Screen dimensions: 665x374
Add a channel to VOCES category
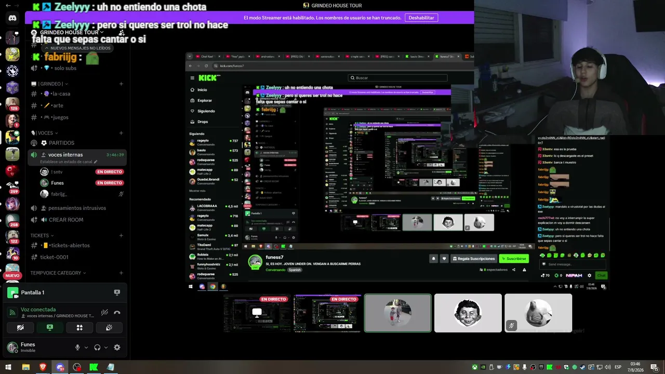coord(121,133)
